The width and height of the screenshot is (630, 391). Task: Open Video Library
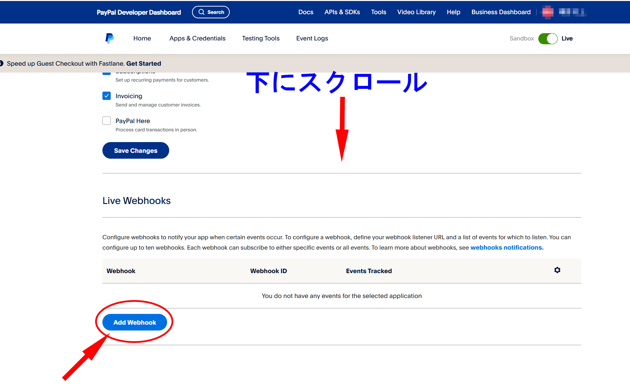point(417,12)
